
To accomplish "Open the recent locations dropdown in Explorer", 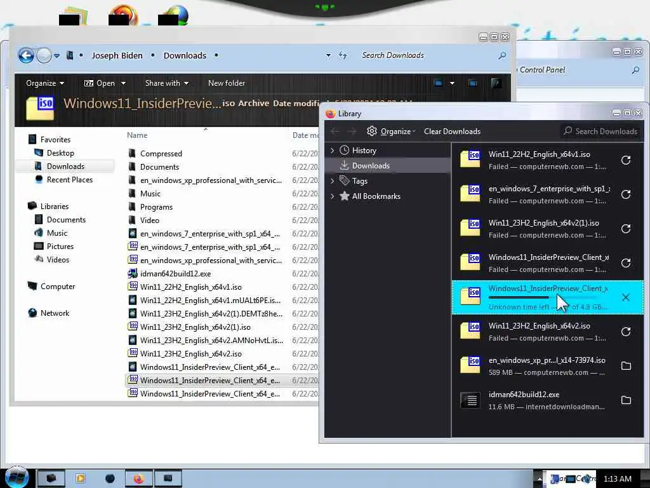I will tap(56, 55).
